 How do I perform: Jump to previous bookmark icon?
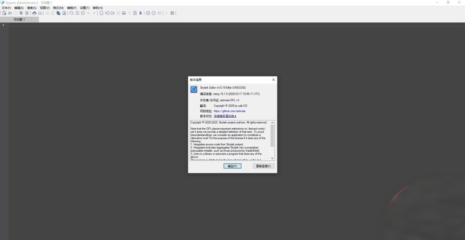coord(107,13)
